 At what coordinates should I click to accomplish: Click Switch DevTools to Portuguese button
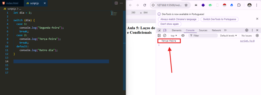(x=219, y=19)
